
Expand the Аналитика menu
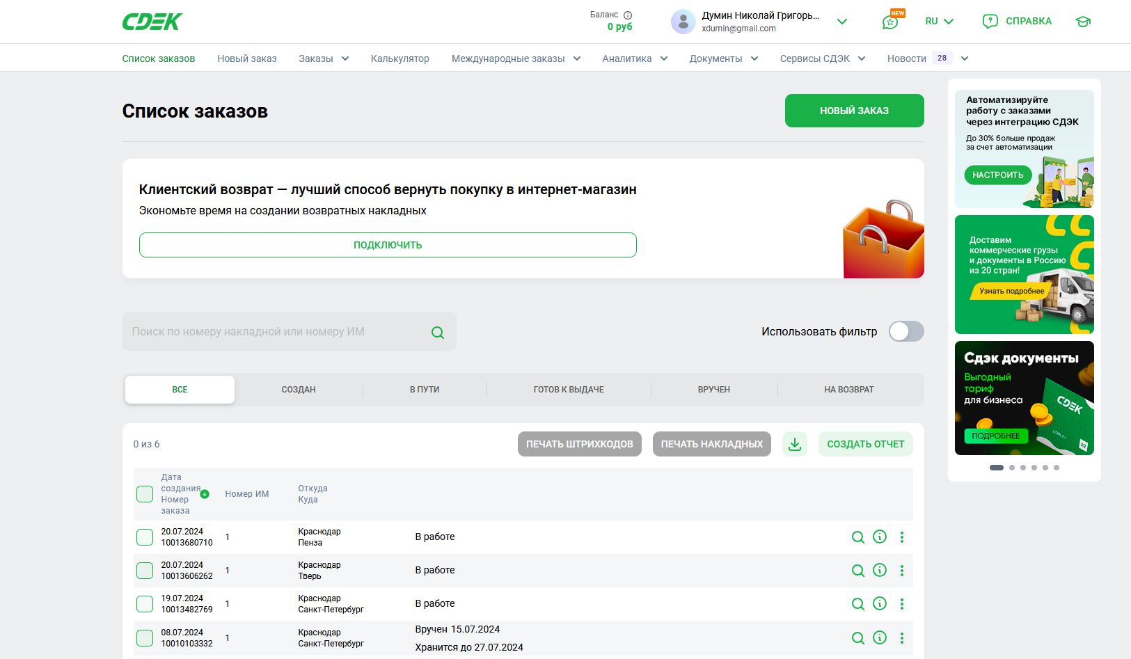point(635,58)
